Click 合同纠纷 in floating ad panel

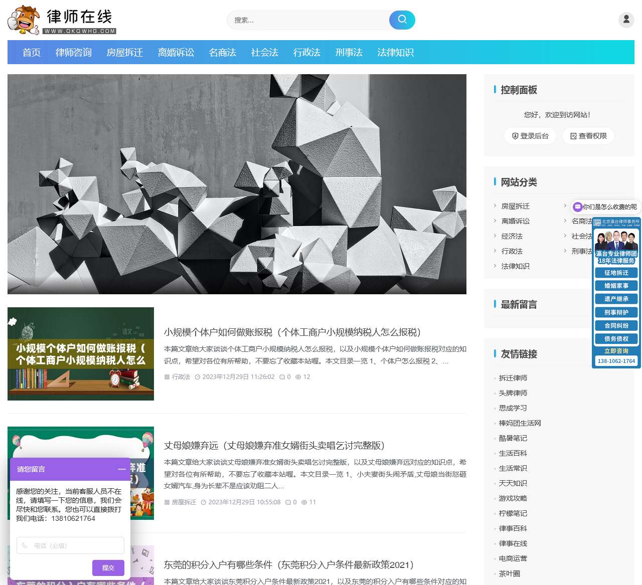pyautogui.click(x=616, y=325)
